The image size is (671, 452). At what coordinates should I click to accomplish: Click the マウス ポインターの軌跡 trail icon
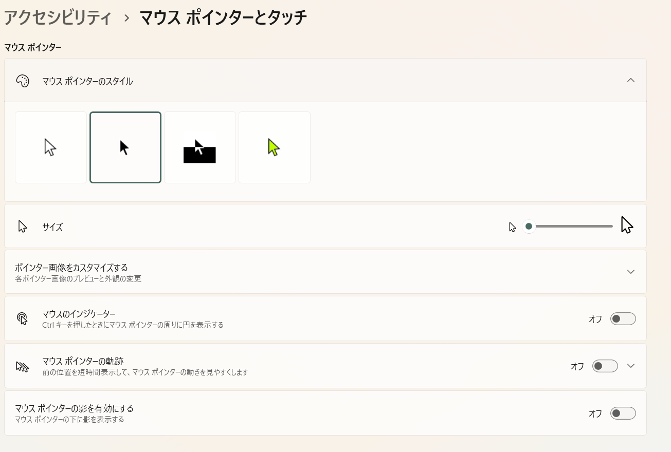point(23,366)
